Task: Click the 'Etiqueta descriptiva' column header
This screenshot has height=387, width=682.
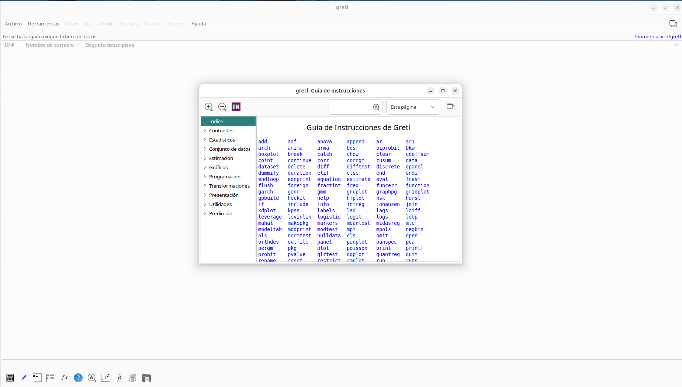Action: point(110,45)
